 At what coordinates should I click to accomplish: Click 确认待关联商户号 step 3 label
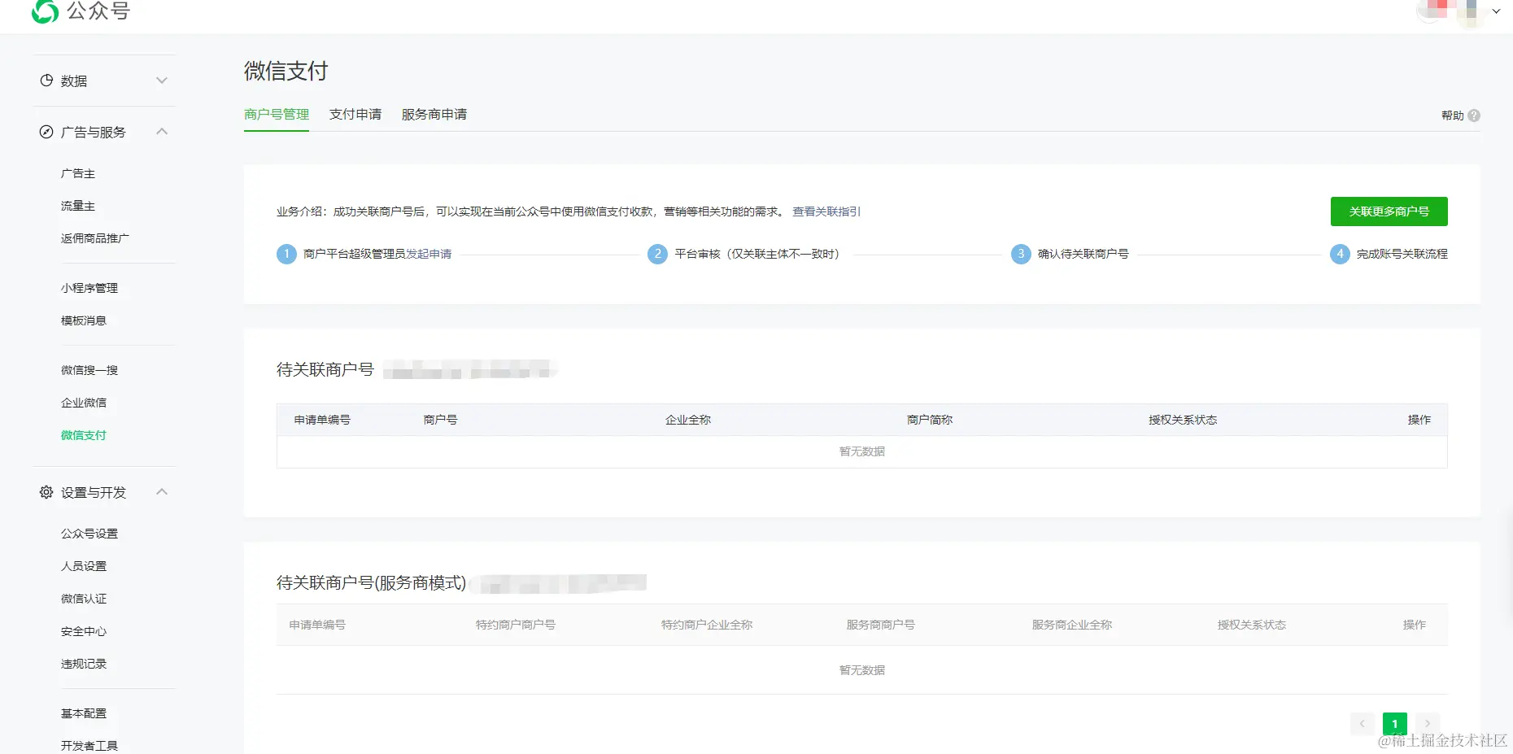(x=1084, y=254)
